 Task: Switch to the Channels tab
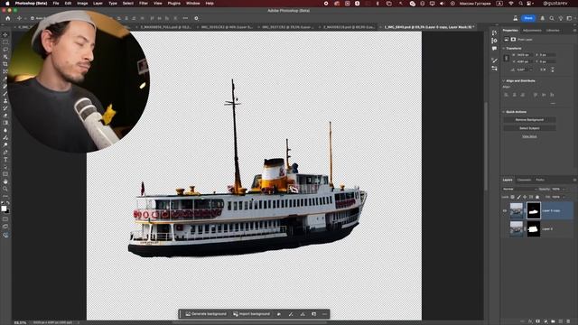click(x=524, y=180)
